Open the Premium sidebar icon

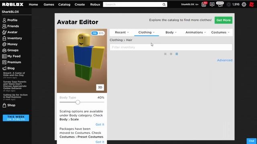pyautogui.click(x=4, y=62)
